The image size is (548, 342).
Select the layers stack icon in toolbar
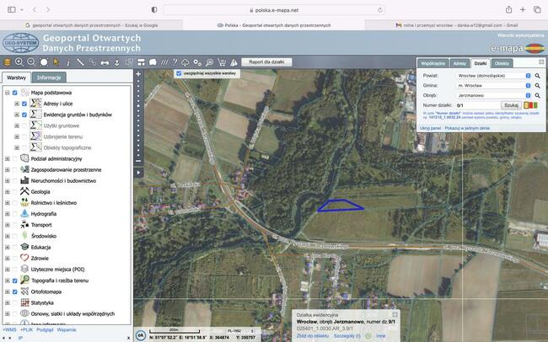click(7, 61)
